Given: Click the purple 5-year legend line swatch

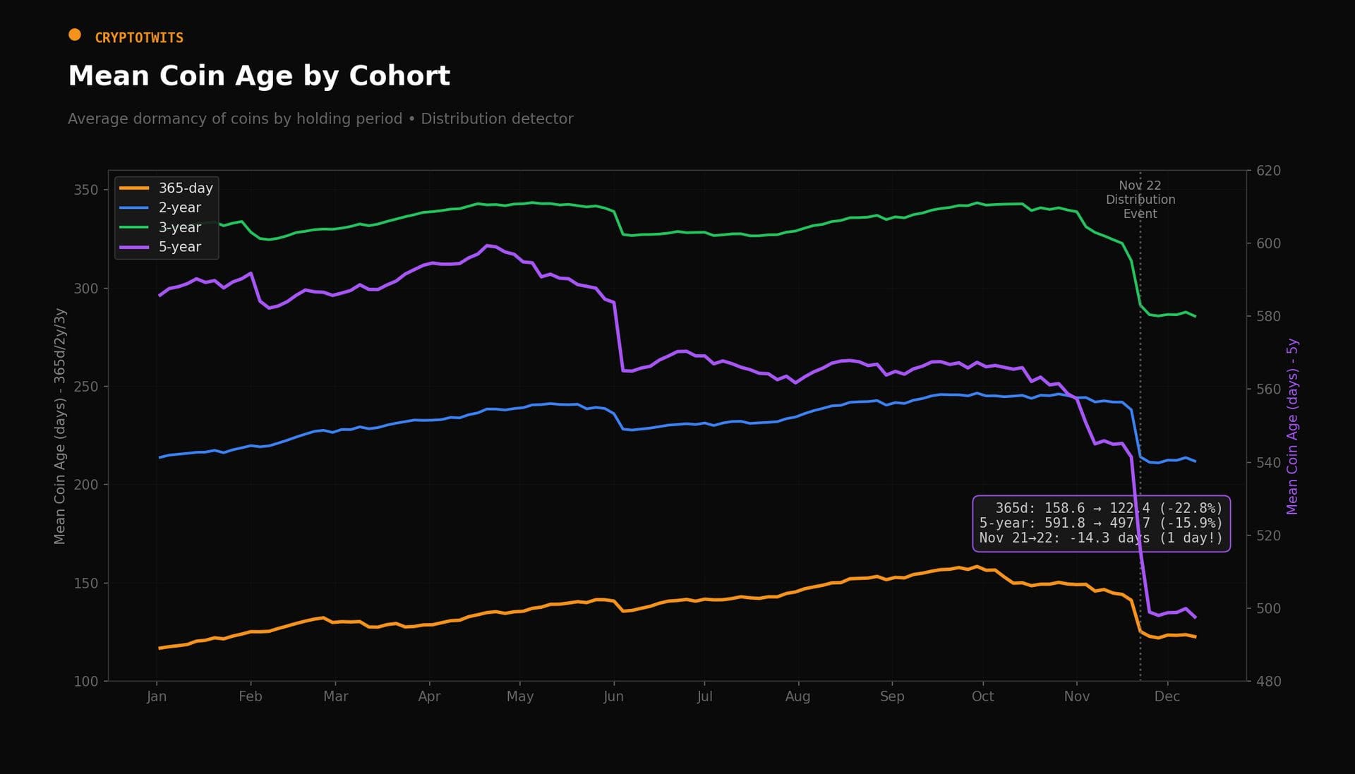Looking at the screenshot, I should click(134, 247).
